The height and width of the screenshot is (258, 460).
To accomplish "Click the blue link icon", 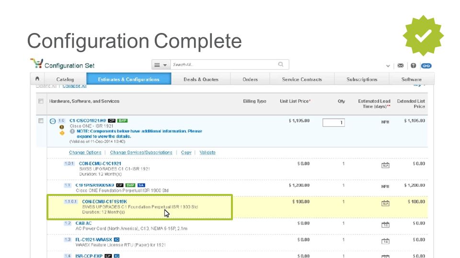I will [x=426, y=66].
